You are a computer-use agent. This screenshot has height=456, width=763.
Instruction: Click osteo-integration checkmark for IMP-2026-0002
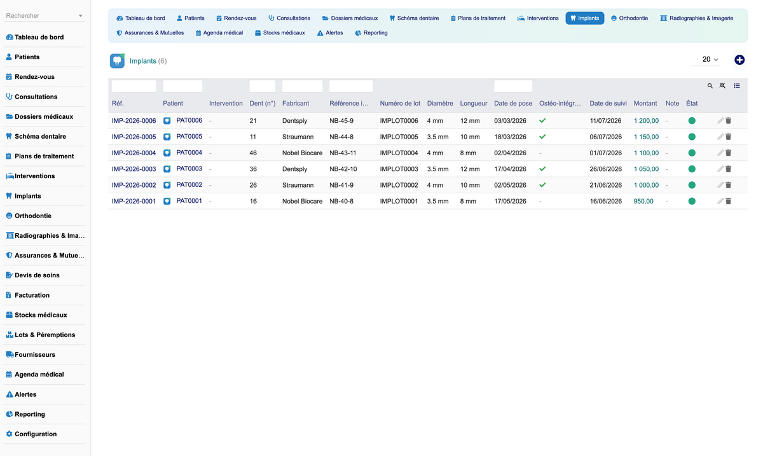[542, 185]
